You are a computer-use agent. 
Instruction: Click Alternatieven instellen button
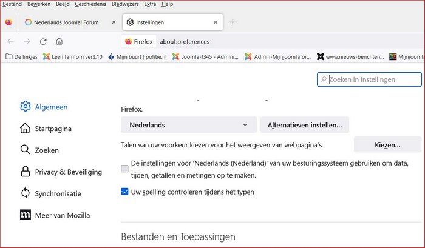pyautogui.click(x=305, y=125)
